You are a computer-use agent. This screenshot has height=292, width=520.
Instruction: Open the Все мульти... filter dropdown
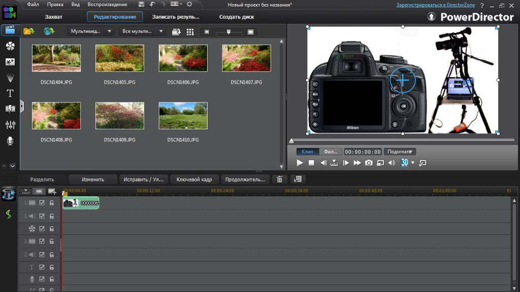click(x=142, y=31)
